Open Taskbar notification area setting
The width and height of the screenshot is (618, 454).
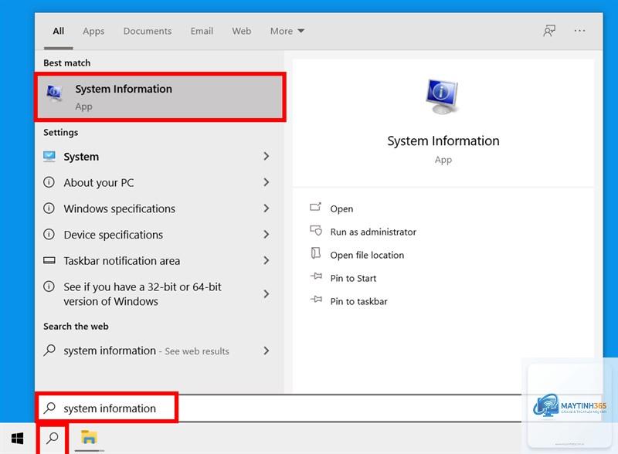coord(158,260)
